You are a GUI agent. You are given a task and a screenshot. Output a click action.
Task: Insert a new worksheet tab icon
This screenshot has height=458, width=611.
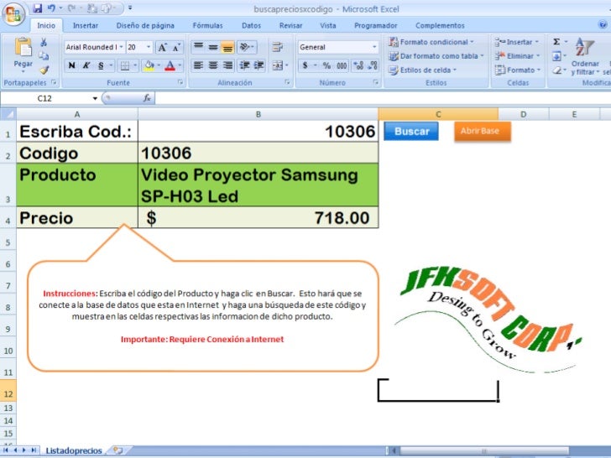117,450
